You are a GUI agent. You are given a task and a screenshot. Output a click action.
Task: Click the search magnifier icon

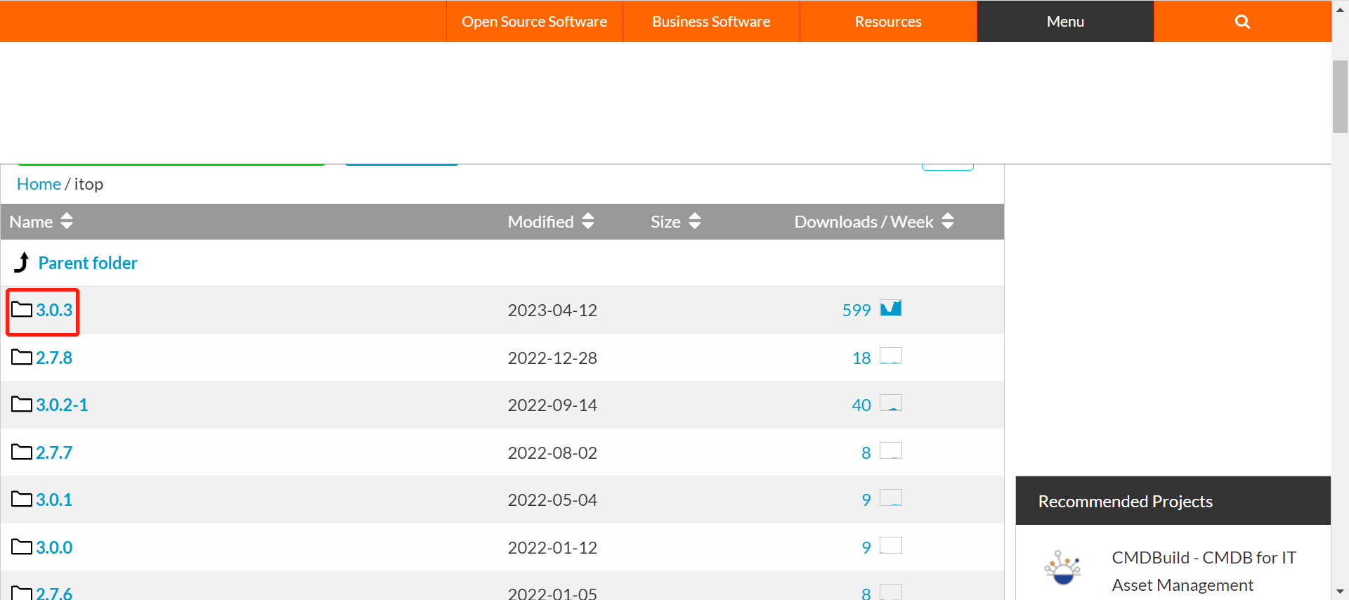click(1242, 22)
